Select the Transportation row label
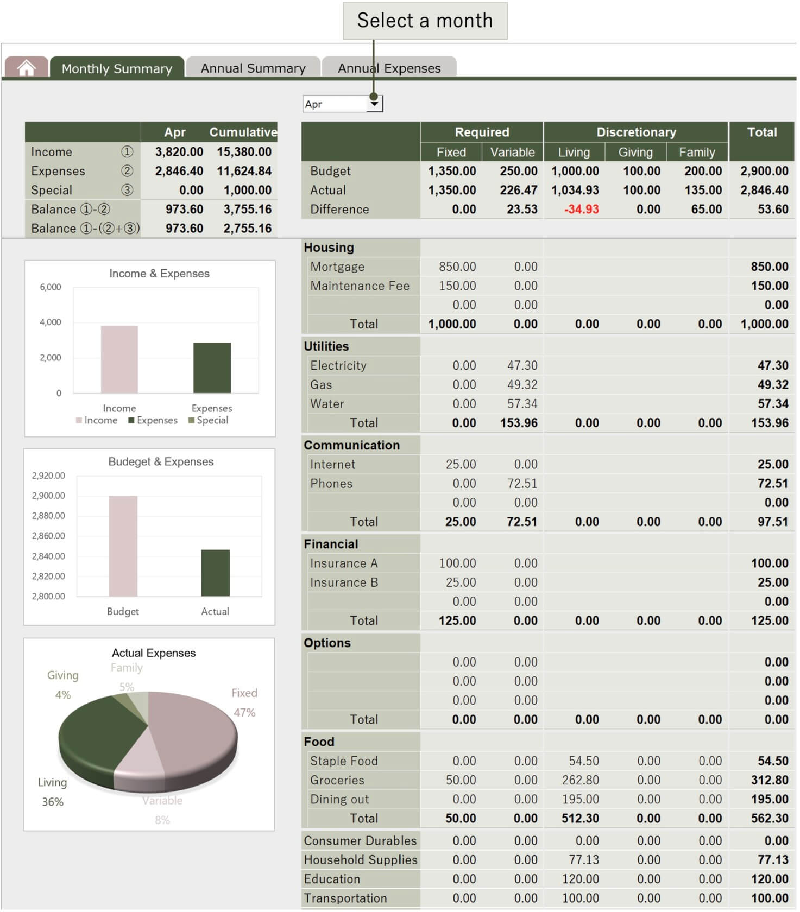The image size is (800, 912). (x=345, y=898)
